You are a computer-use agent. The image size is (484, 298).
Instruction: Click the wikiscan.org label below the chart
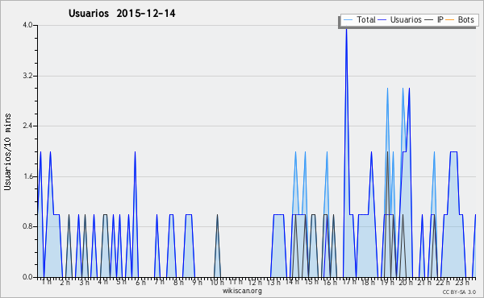coord(242,291)
